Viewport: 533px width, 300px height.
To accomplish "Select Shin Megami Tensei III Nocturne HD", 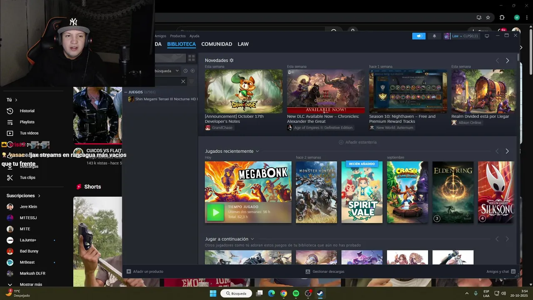I will tap(162, 99).
